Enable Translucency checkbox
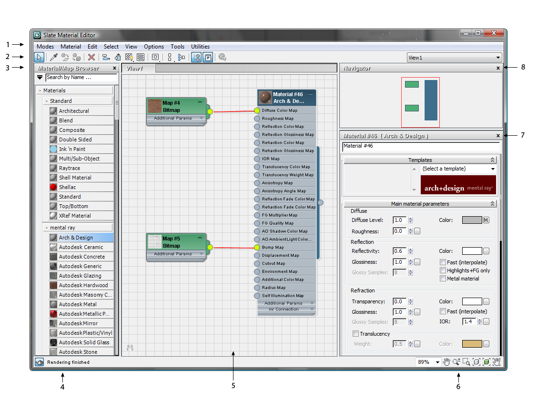 356,334
